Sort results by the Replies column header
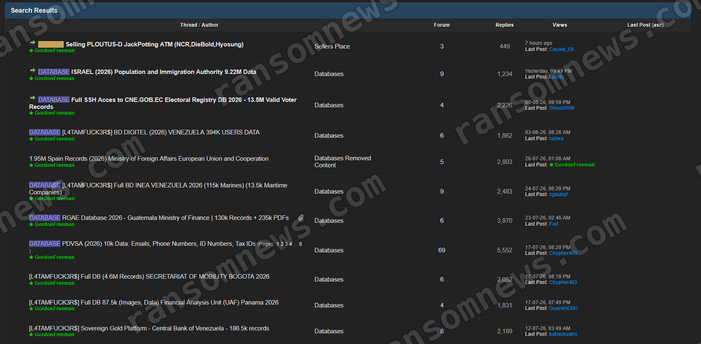This screenshot has width=701, height=344. [x=504, y=25]
